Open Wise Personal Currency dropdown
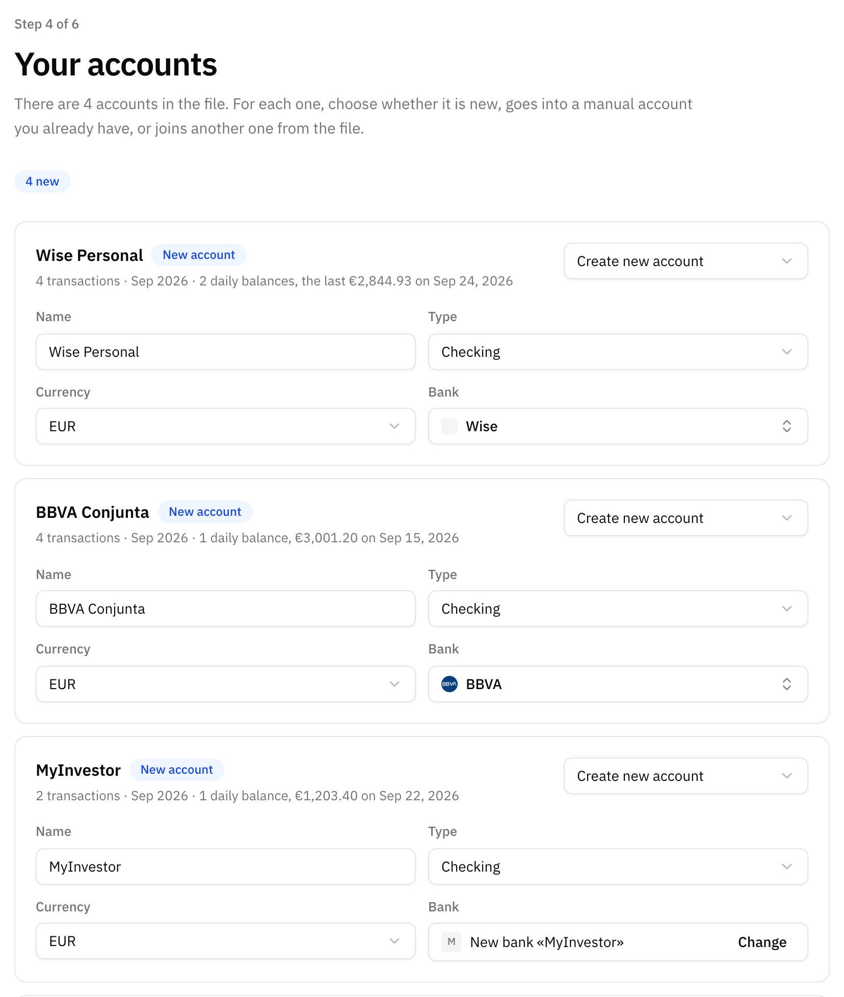 225,426
